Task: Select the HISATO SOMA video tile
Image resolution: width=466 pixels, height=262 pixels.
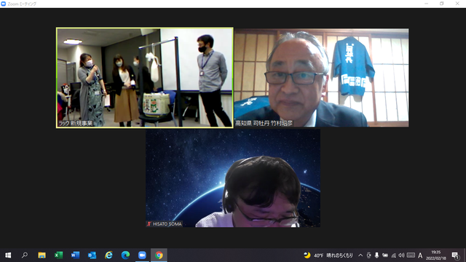Action: [x=233, y=178]
